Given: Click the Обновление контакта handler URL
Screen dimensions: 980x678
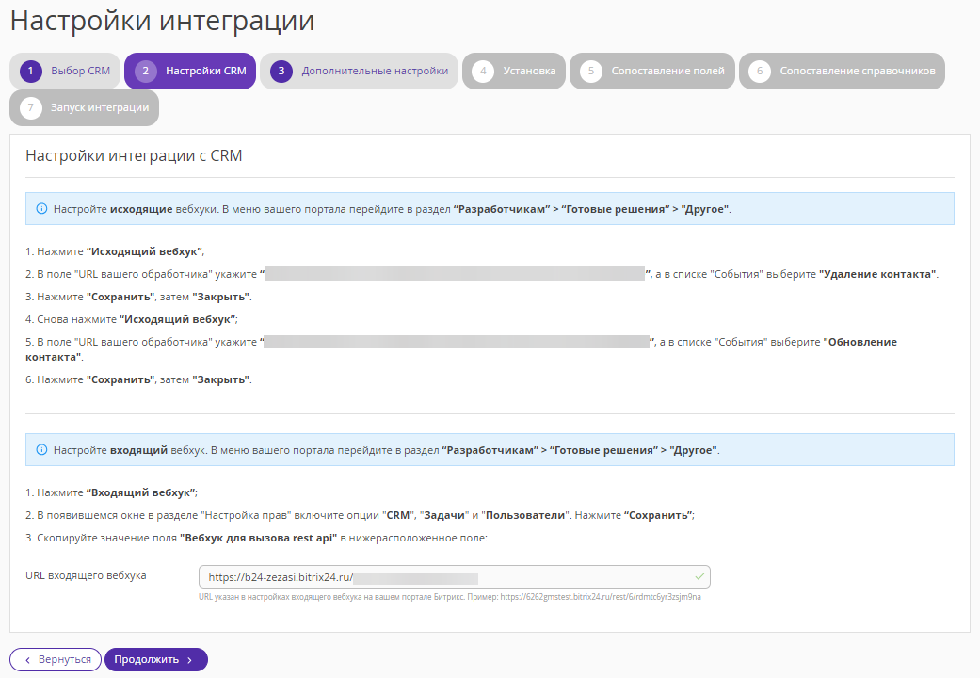Looking at the screenshot, I should [457, 342].
